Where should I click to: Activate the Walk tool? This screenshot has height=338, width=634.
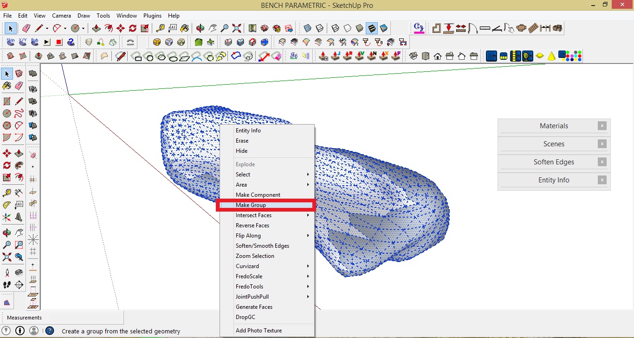click(6, 285)
